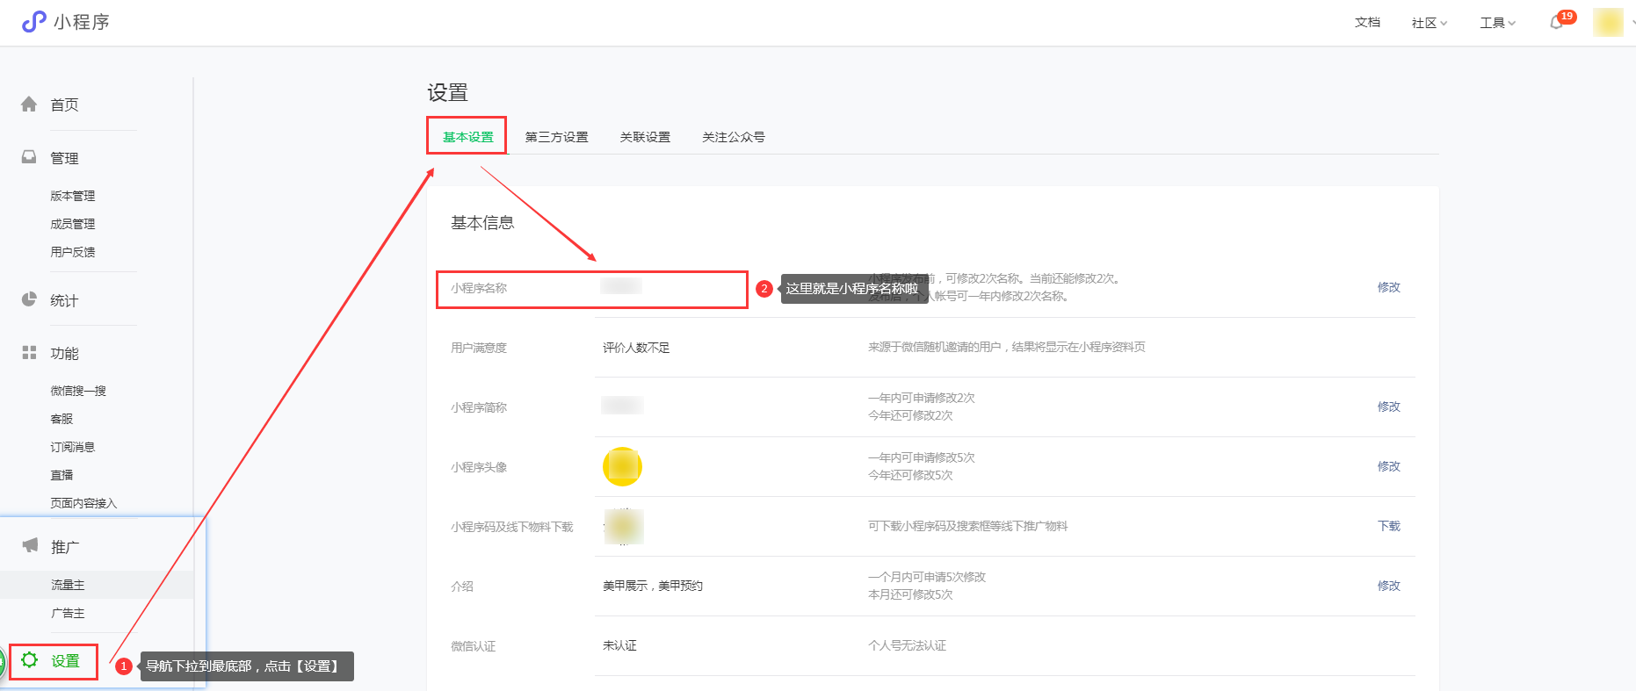1636x691 pixels.
Task: Click the mini program QR code thumbnail
Action: click(623, 526)
